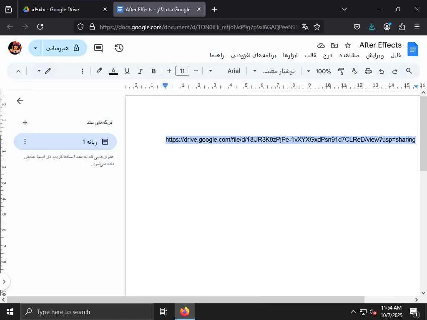This screenshot has width=427, height=320.
Task: Open a new browser tab
Action: pos(214,10)
